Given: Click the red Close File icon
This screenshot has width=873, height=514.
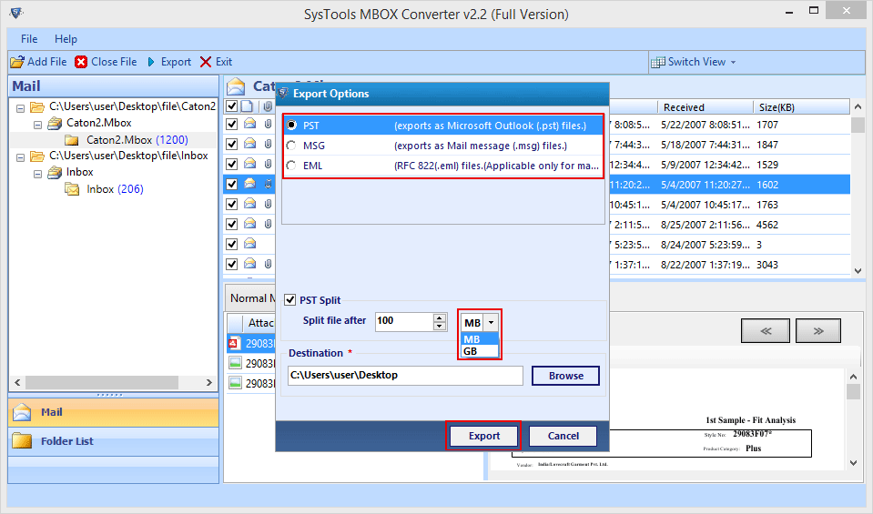Looking at the screenshot, I should (81, 62).
